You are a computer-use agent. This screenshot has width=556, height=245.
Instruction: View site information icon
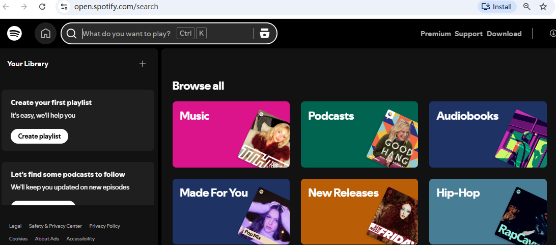pos(64,7)
